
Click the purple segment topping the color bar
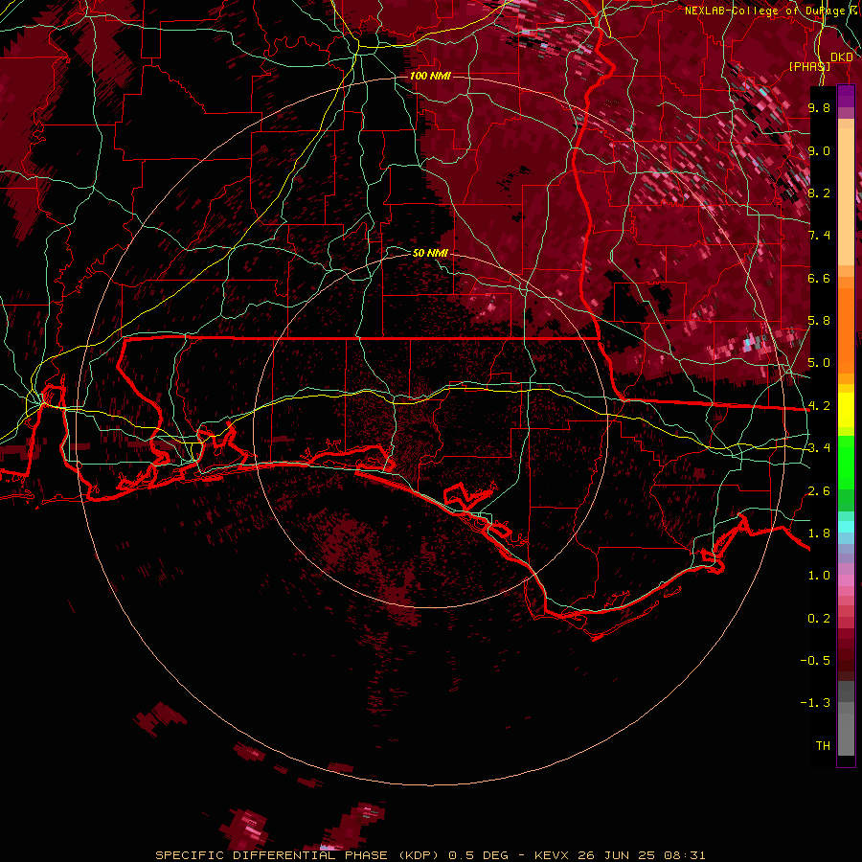click(x=846, y=96)
